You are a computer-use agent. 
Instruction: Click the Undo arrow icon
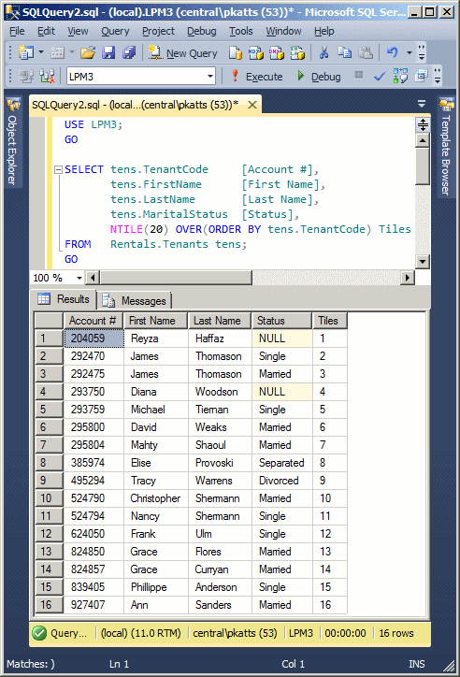pos(393,52)
